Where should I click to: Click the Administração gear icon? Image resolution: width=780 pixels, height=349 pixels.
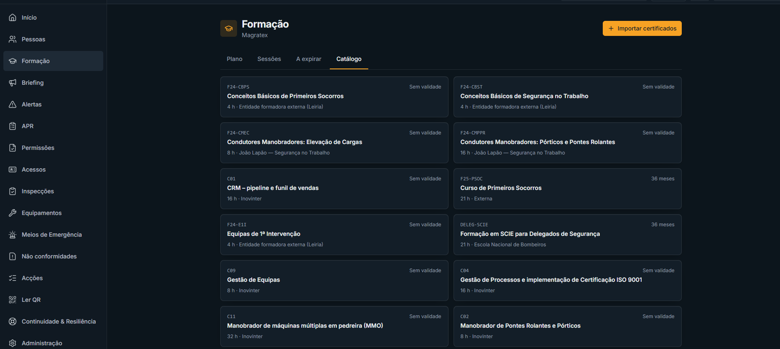pos(13,343)
